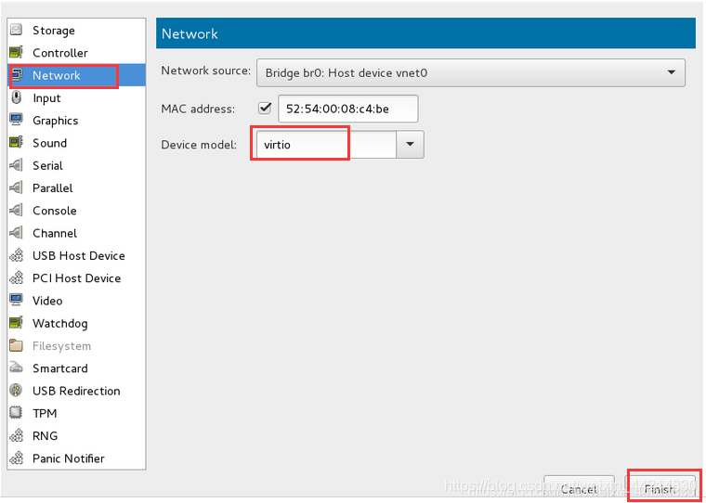The image size is (706, 503).
Task: Pick Sound in the hardware list
Action: point(76,143)
